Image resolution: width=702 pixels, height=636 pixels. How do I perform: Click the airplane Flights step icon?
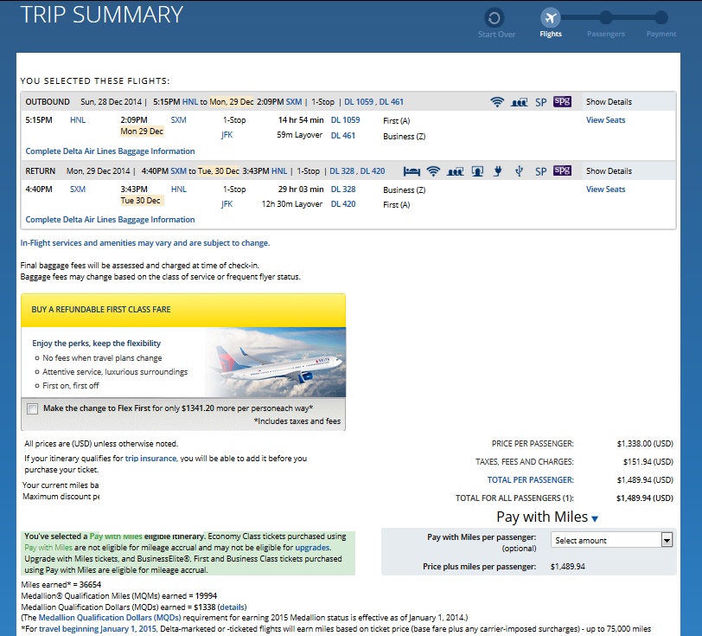[550, 18]
